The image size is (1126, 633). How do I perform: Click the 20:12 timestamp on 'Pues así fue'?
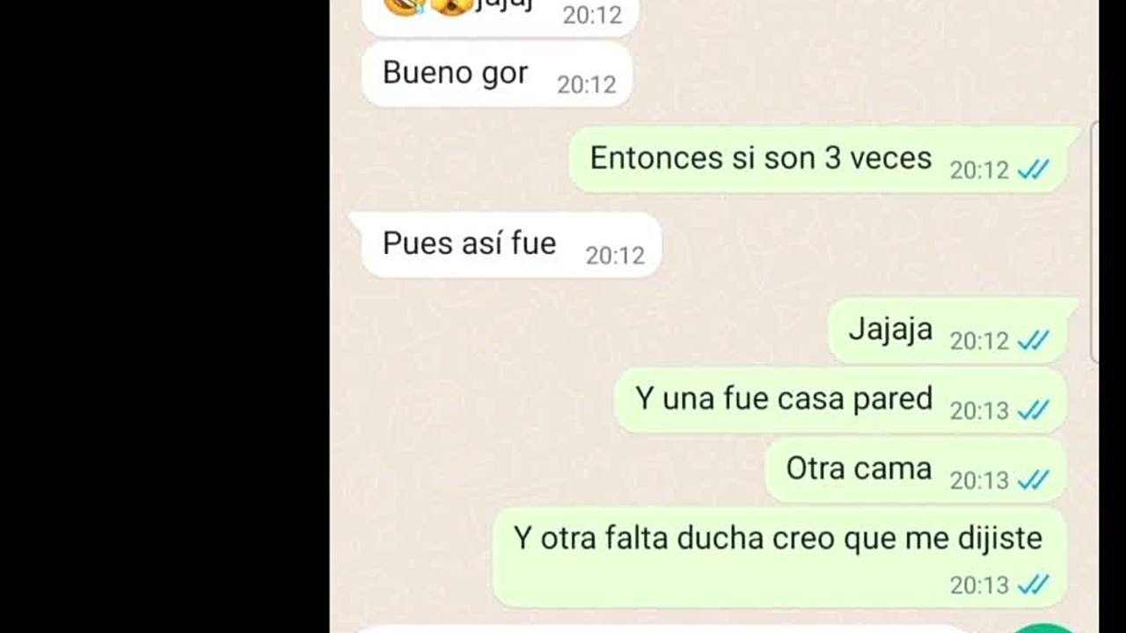tap(616, 255)
